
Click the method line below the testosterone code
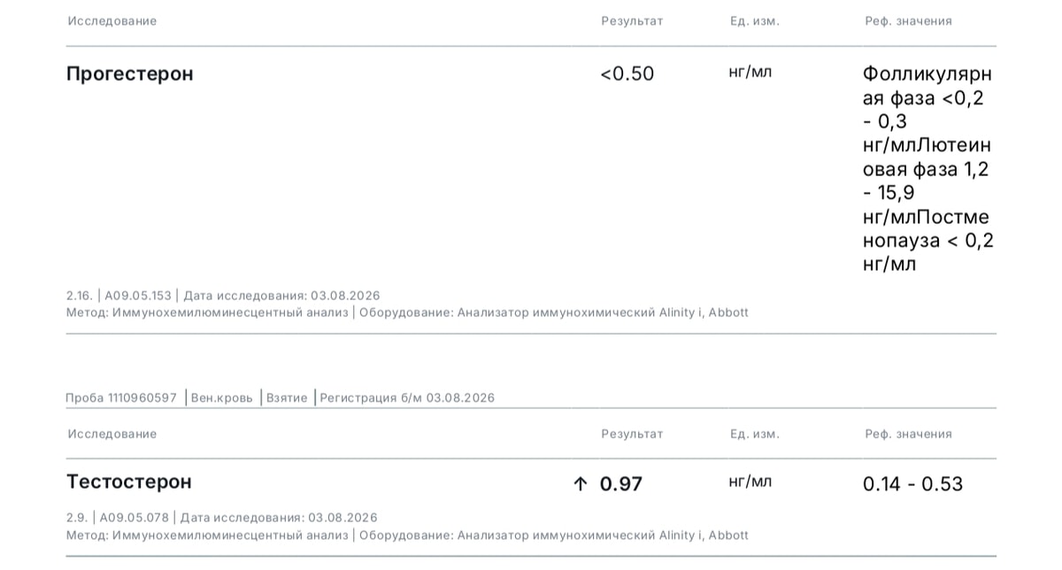407,535
